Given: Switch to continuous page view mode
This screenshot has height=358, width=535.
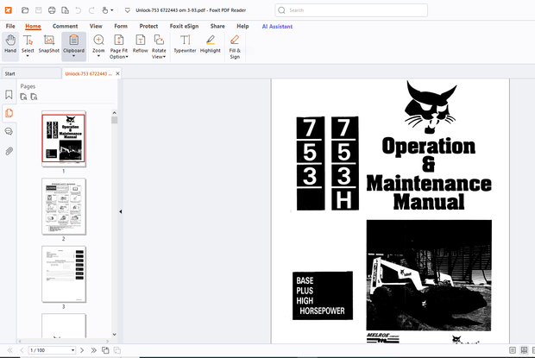Looking at the screenshot, I should coord(524,350).
